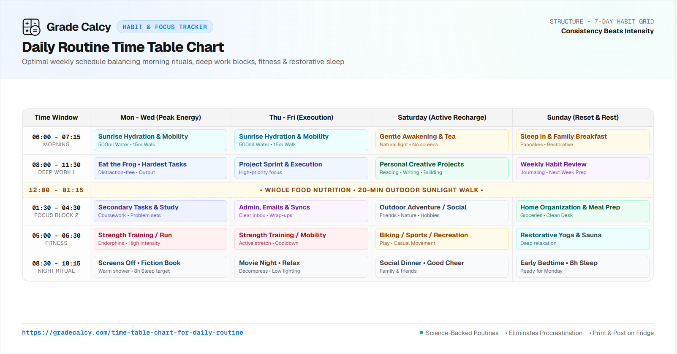Select the Outdoor Adventure / Social card
The image size is (677, 354).
442,211
